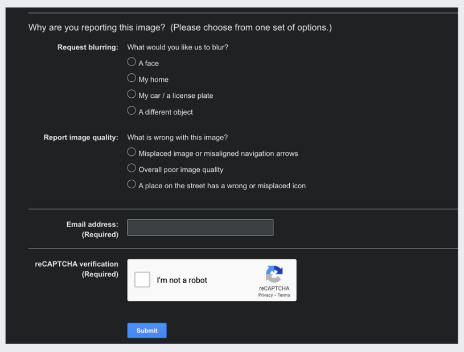The width and height of the screenshot is (464, 352).
Task: Choose "Overall poor image quality" option
Action: pos(132,168)
